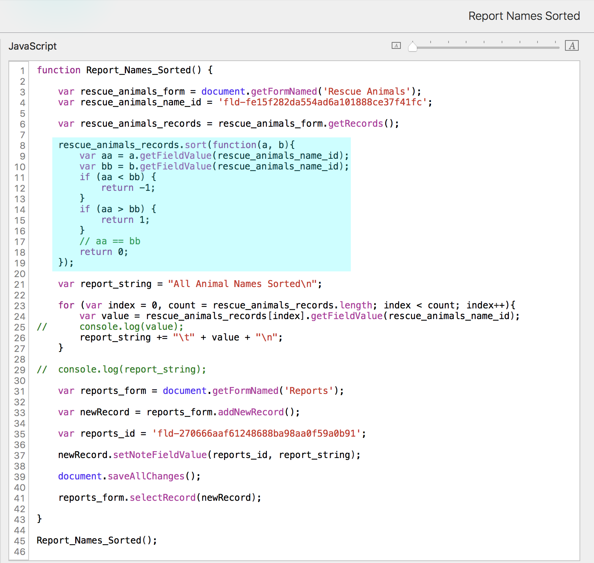The height and width of the screenshot is (563, 594).
Task: Click the commented console.log(value) line
Action: click(131, 327)
